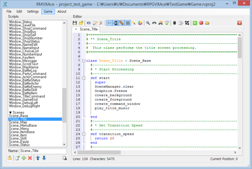
Task: Click the binoculars with orange arrows icon
Action: click(161, 23)
